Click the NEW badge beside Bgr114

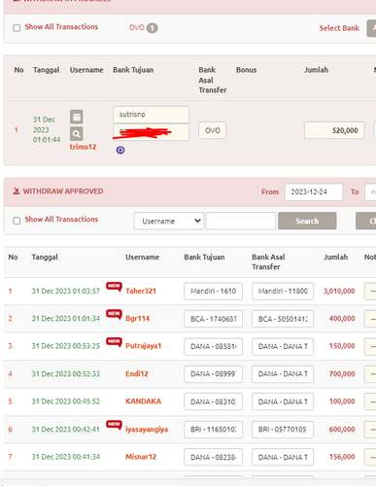[x=114, y=314]
